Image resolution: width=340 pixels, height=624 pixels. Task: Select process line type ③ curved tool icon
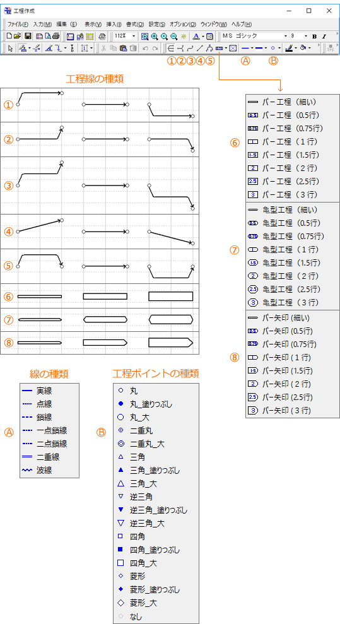click(x=190, y=48)
